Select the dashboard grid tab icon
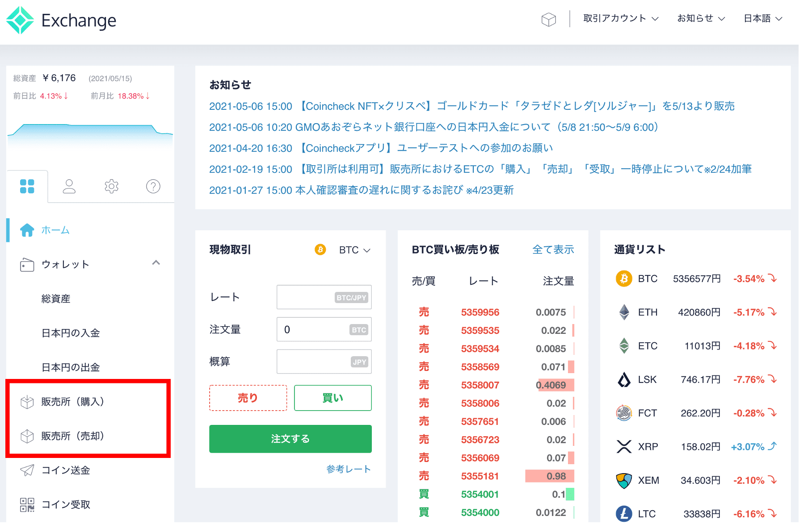This screenshot has width=799, height=524. click(x=28, y=186)
